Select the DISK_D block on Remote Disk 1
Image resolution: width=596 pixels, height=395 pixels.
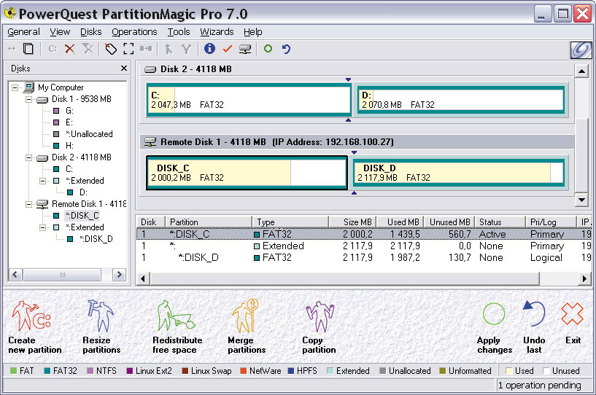[x=458, y=173]
